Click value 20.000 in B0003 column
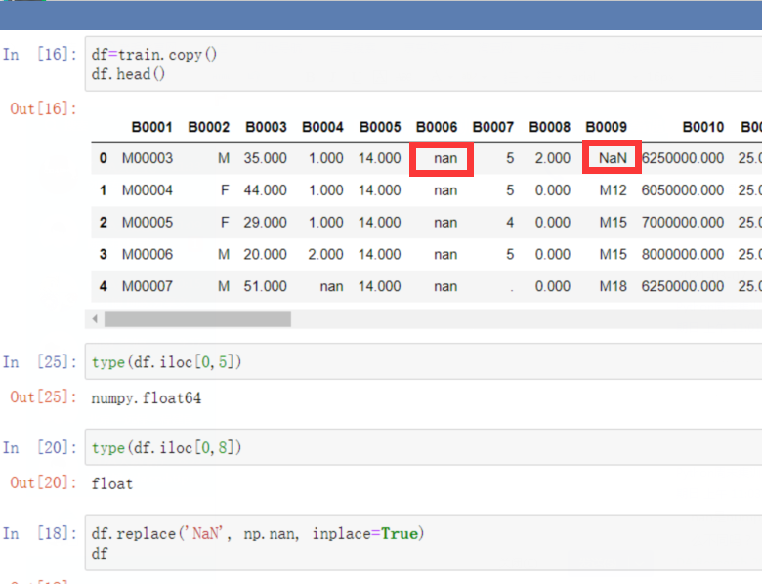762x584 pixels. tap(266, 255)
